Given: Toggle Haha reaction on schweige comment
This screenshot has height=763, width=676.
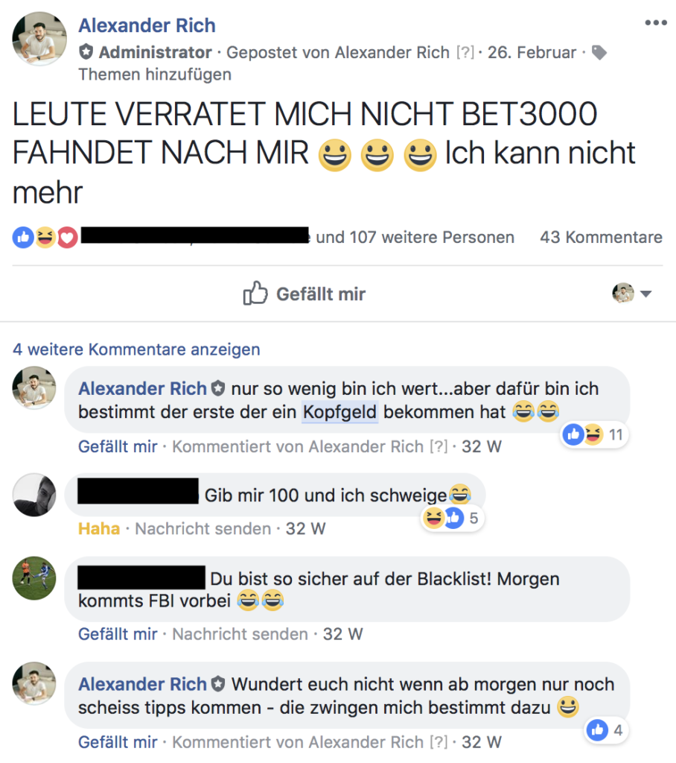Looking at the screenshot, I should (99, 528).
